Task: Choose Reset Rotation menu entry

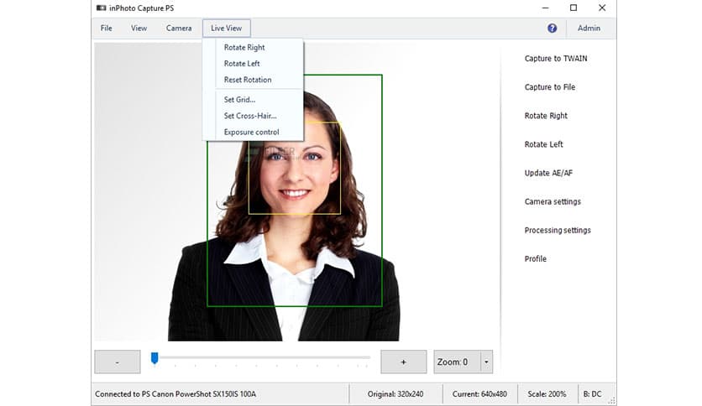Action: (x=248, y=80)
